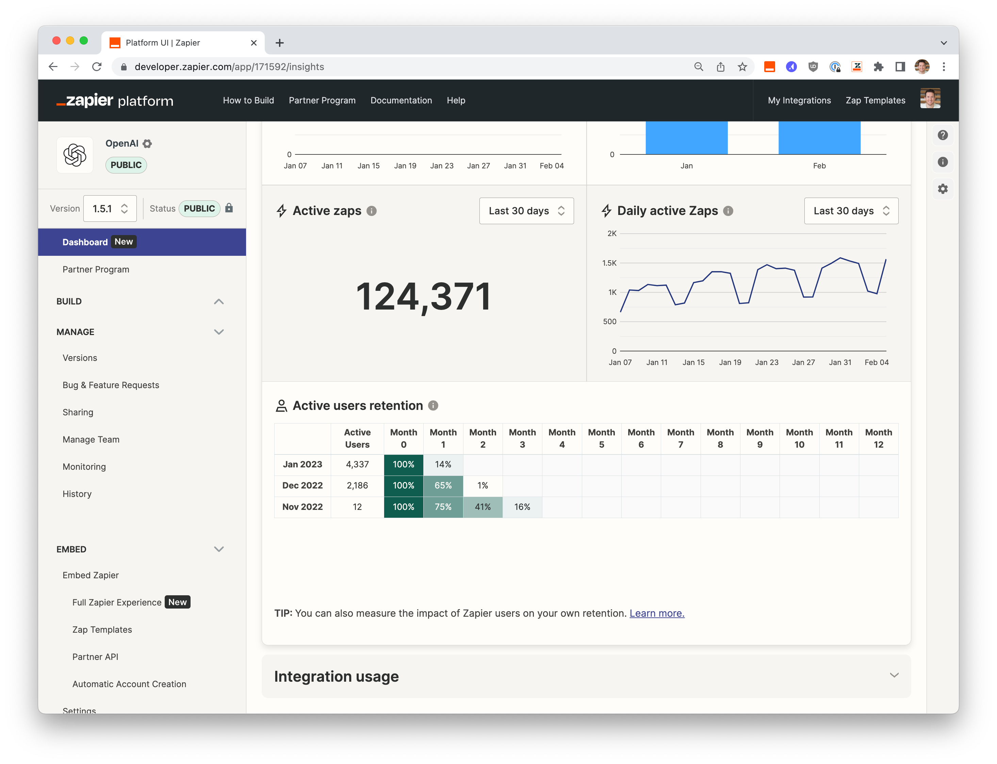Open Monitoring page
The image size is (997, 764).
click(x=84, y=467)
